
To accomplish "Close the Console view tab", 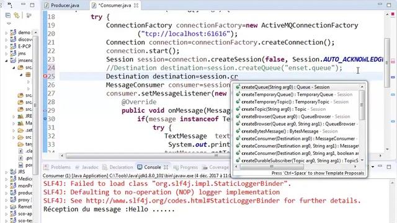I will point(166,167).
